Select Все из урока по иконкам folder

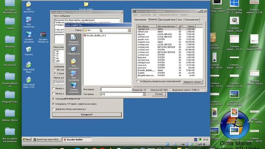point(10,135)
